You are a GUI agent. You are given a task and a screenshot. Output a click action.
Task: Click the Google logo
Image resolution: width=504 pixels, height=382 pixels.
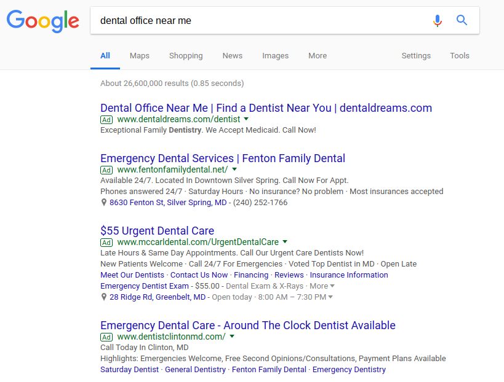tap(42, 21)
